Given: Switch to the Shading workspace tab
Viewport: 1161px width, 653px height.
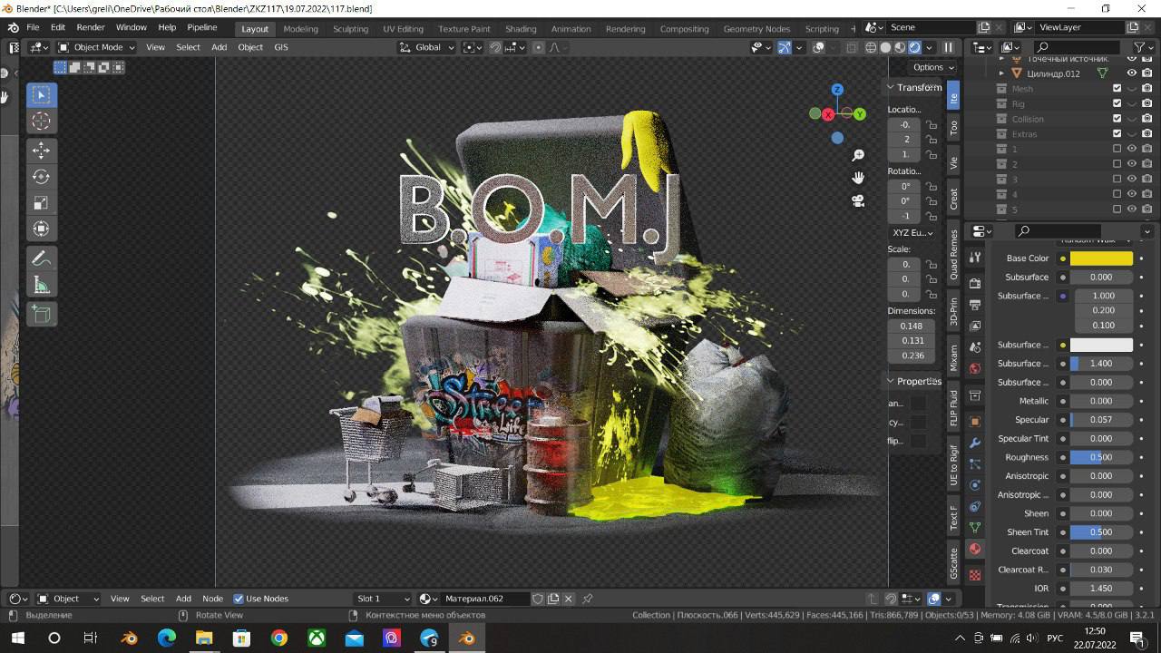Looking at the screenshot, I should coord(521,29).
